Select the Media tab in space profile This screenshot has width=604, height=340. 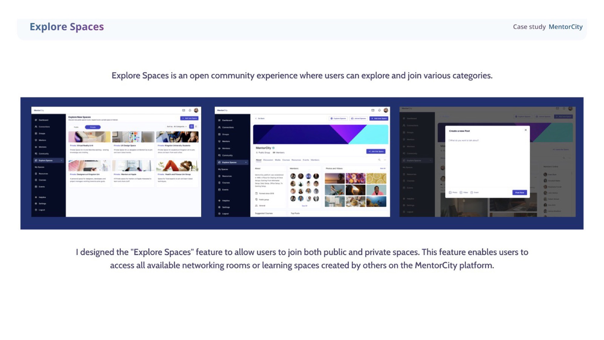[x=278, y=160]
